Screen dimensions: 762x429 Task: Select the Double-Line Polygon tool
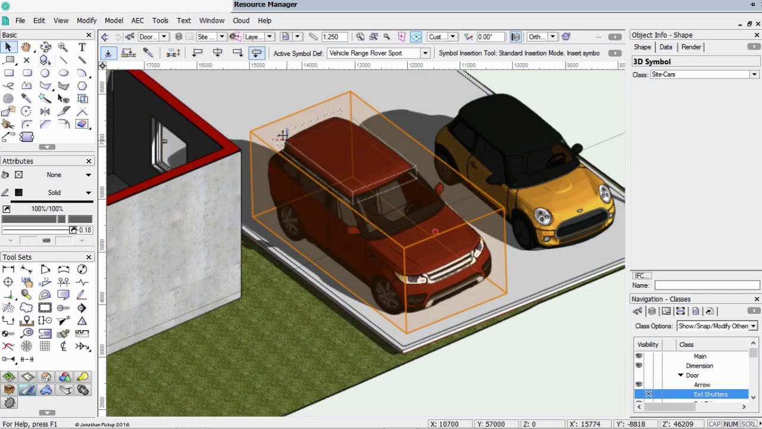(x=64, y=86)
